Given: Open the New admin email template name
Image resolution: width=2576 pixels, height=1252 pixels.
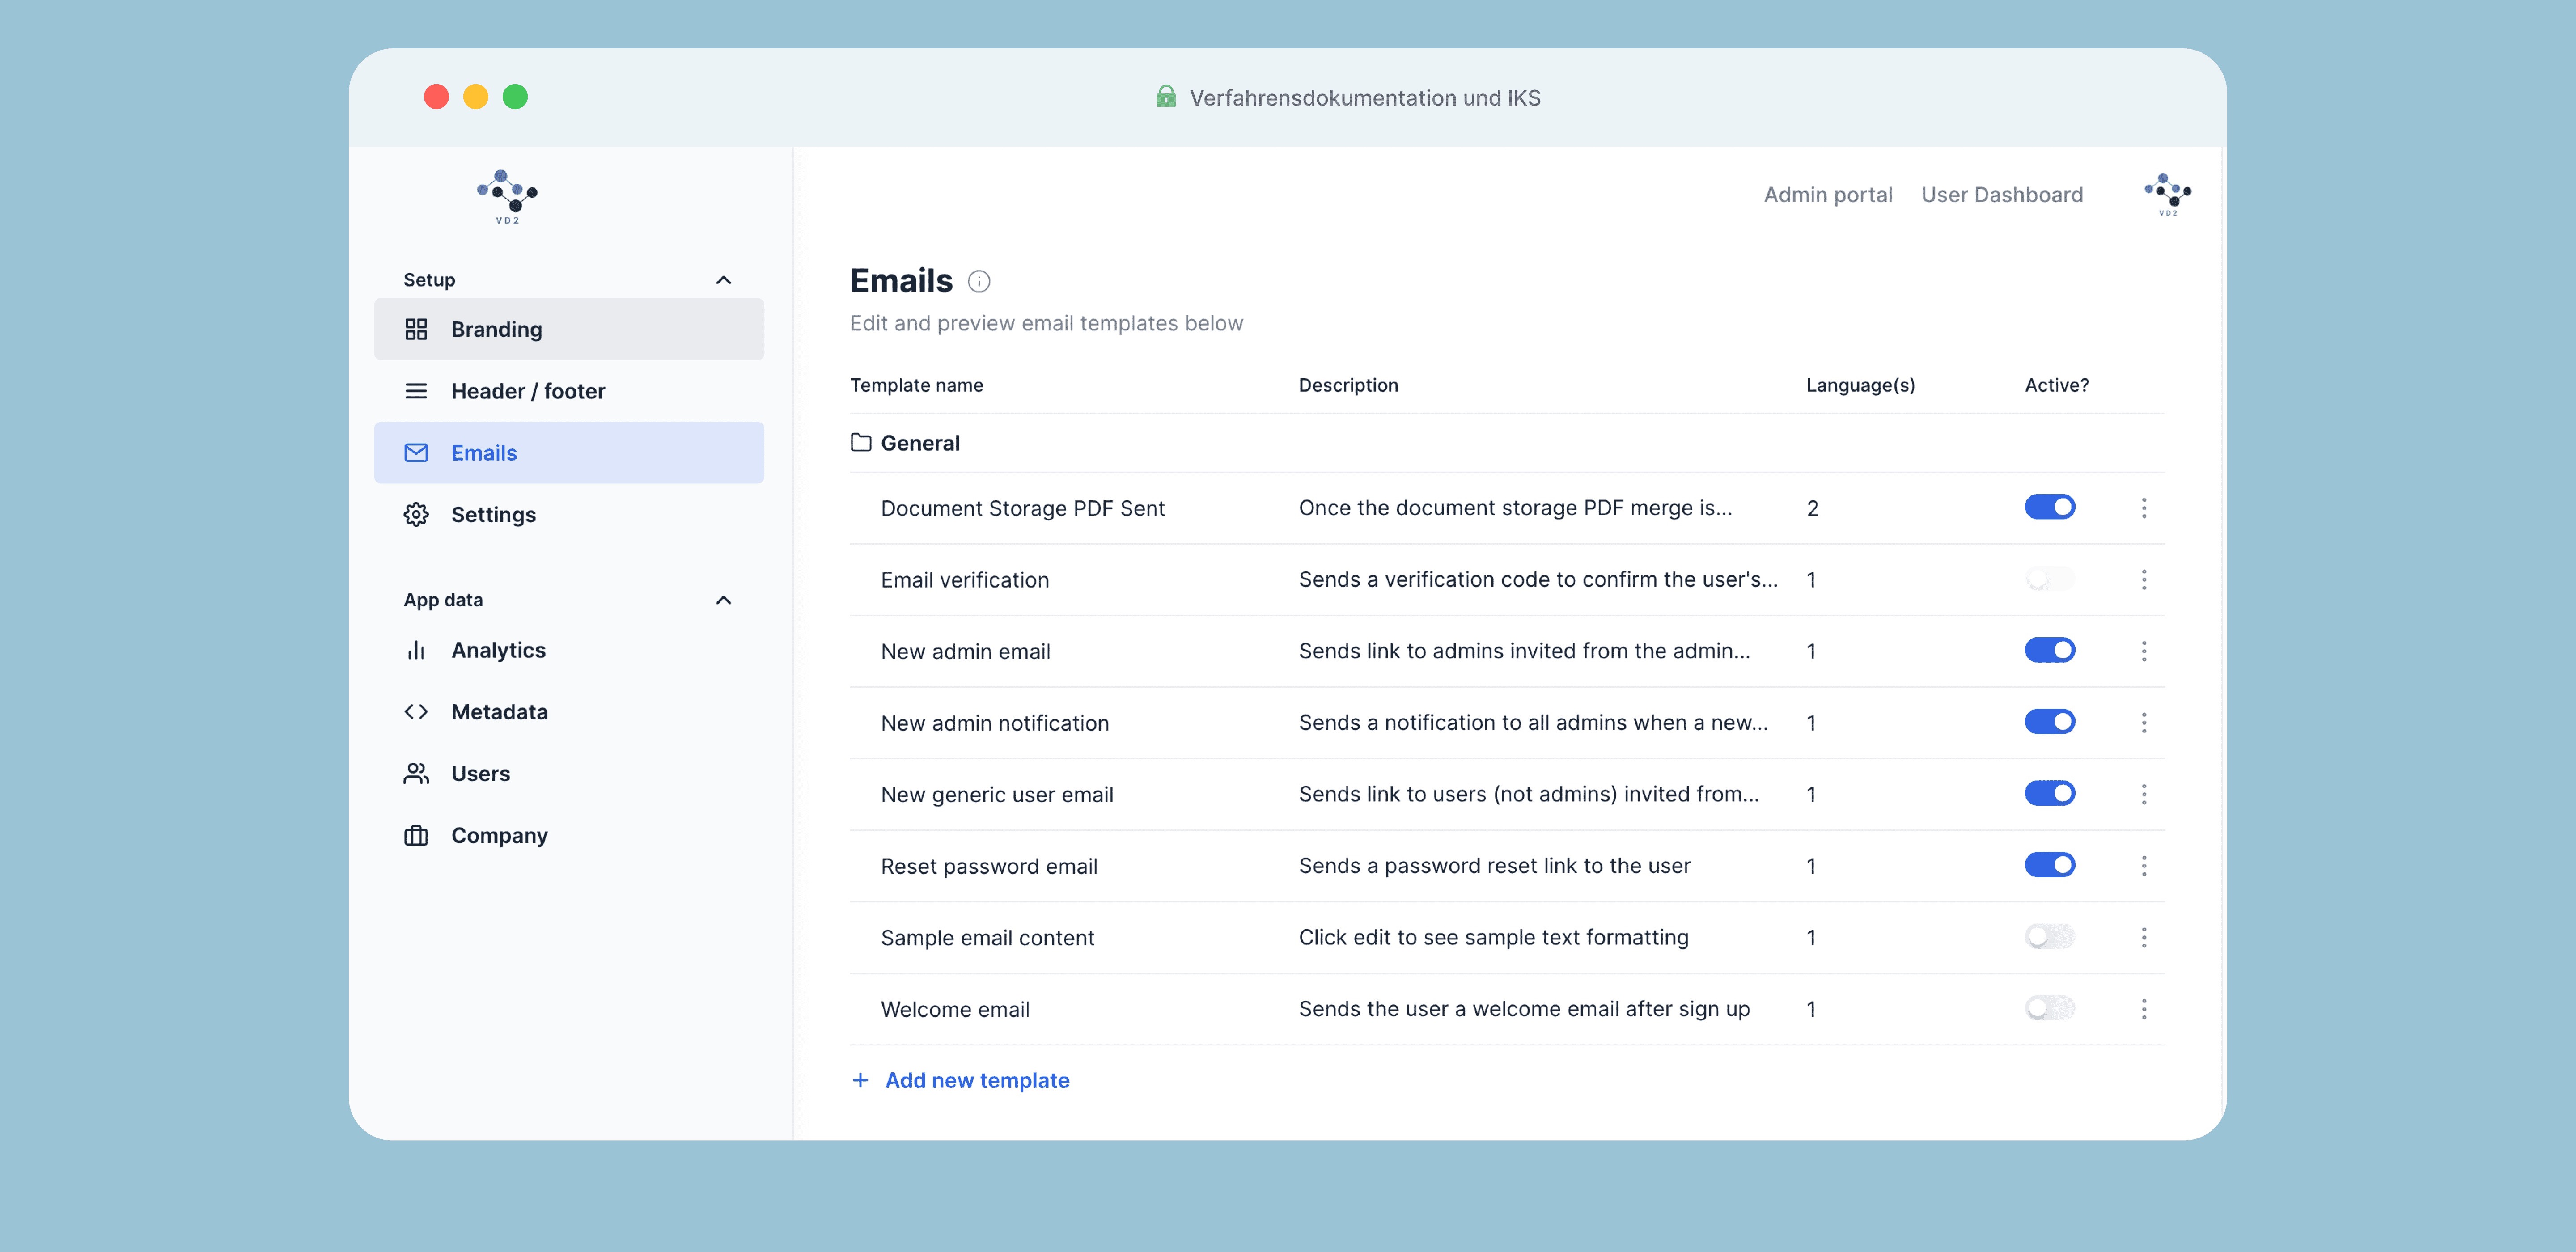Looking at the screenshot, I should click(966, 651).
